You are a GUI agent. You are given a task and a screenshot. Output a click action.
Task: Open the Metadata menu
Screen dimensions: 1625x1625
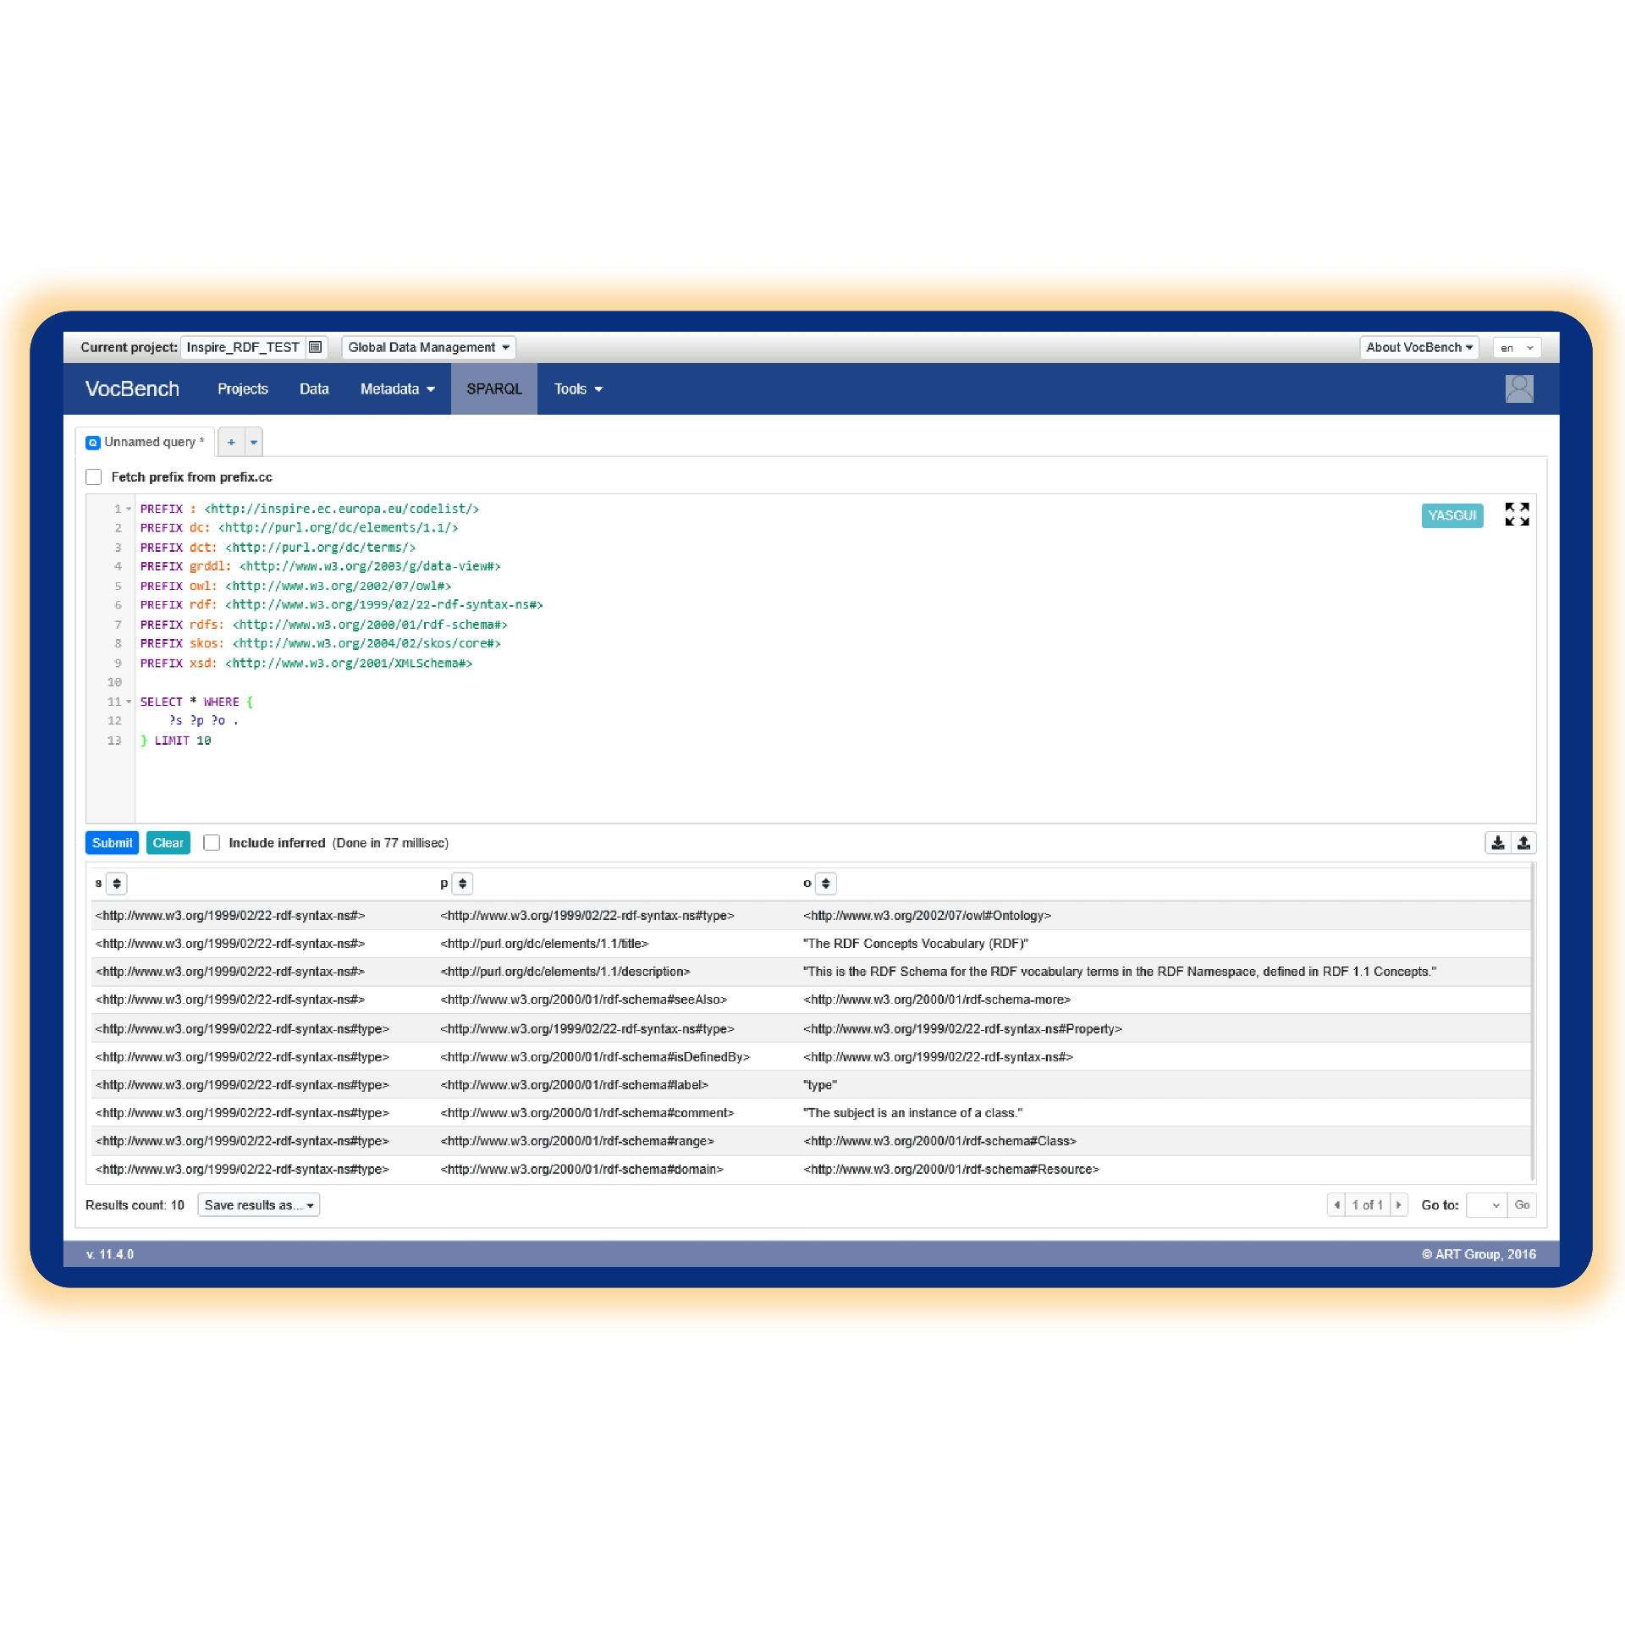pyautogui.click(x=397, y=388)
